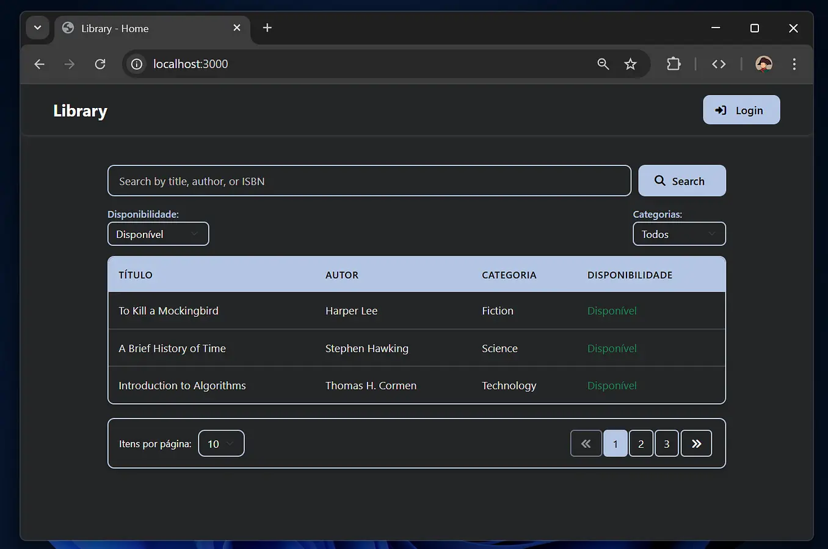Click the browser reload page icon
828x549 pixels.
point(100,64)
